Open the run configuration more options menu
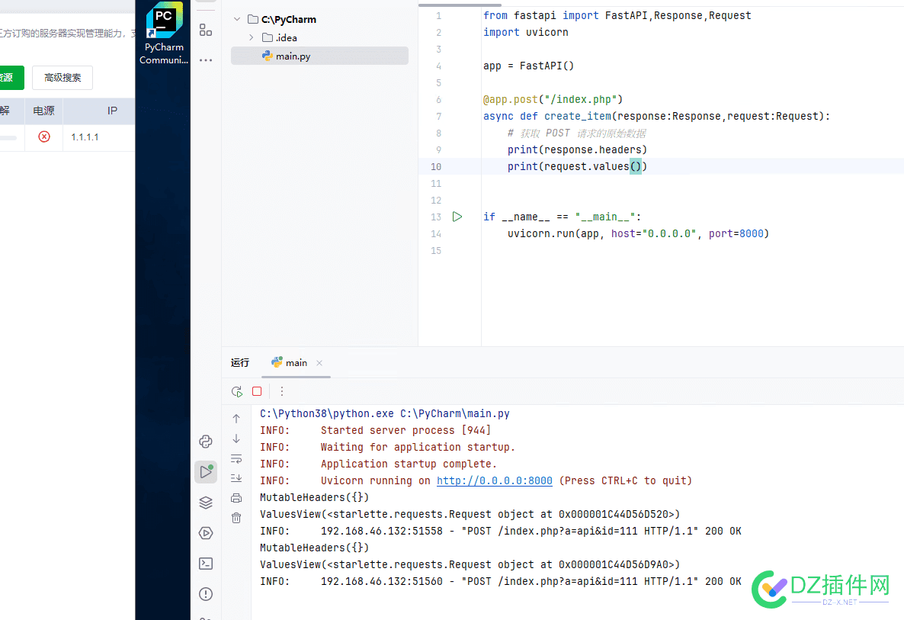 coord(281,391)
